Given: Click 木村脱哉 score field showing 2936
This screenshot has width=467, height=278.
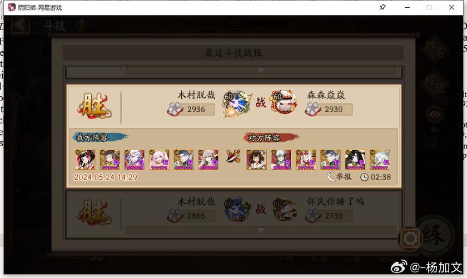Looking at the screenshot, I should pyautogui.click(x=191, y=110).
